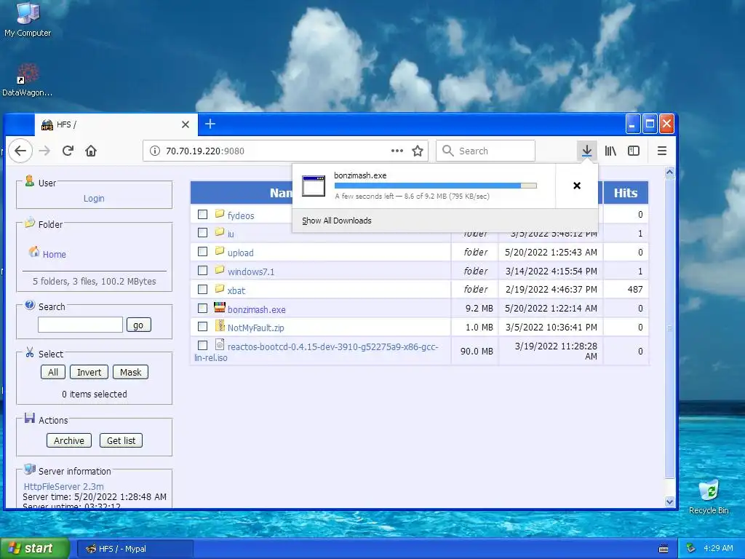This screenshot has height=559, width=745.
Task: Click the page scrollbar down arrow
Action: point(670,501)
